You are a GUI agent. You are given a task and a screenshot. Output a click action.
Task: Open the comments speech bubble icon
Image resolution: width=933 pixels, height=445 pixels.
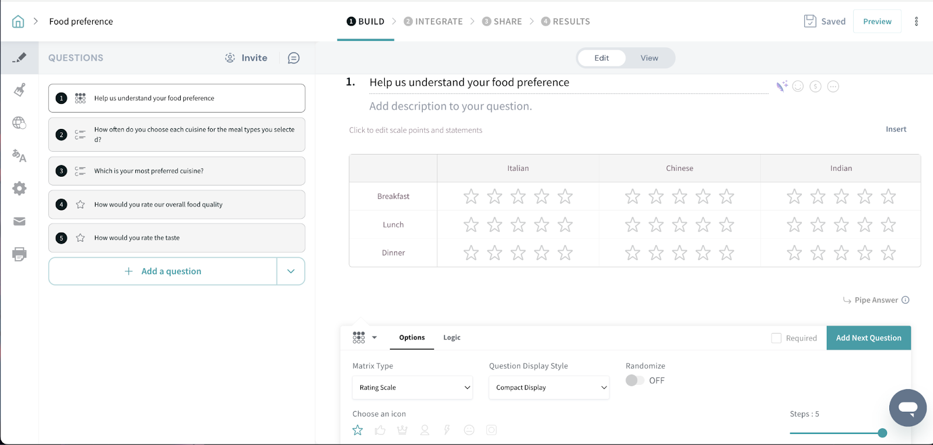click(x=294, y=58)
